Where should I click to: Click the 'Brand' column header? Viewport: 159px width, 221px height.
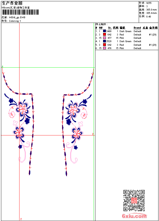click(x=137, y=28)
